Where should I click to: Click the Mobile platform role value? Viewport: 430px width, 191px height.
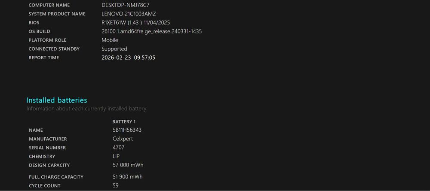(110, 40)
